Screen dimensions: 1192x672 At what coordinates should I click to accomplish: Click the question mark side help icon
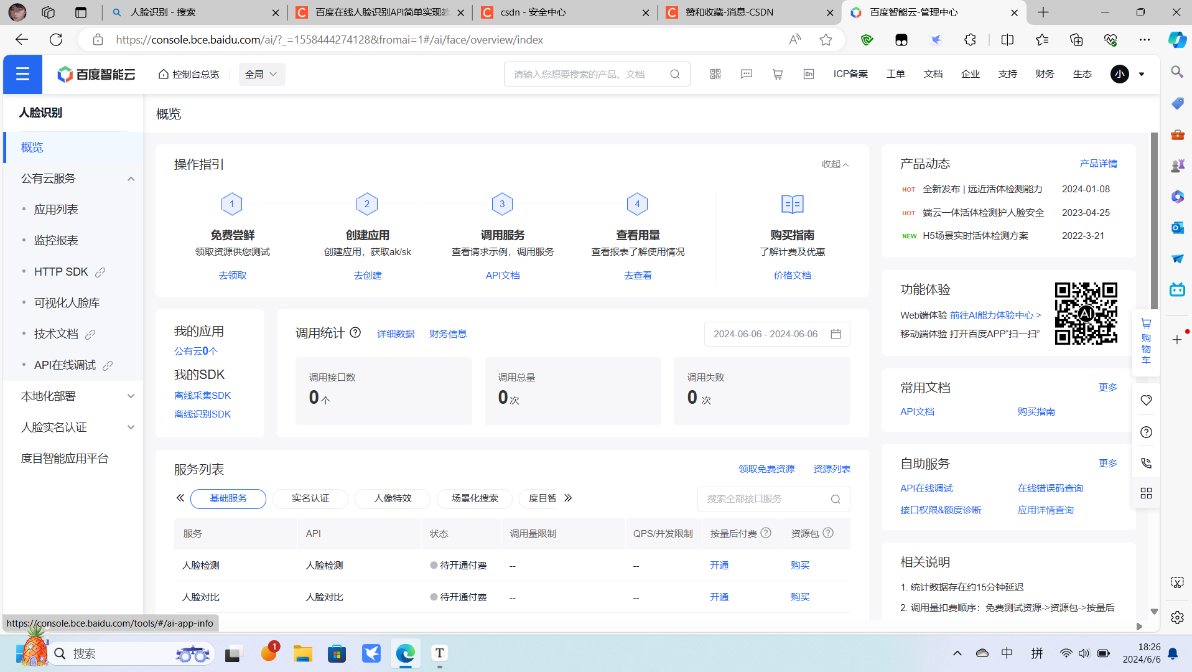(x=1146, y=432)
